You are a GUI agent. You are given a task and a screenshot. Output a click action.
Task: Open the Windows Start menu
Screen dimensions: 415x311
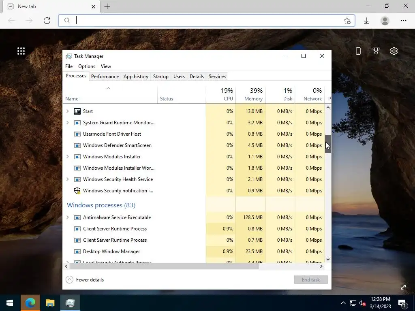tap(10, 303)
